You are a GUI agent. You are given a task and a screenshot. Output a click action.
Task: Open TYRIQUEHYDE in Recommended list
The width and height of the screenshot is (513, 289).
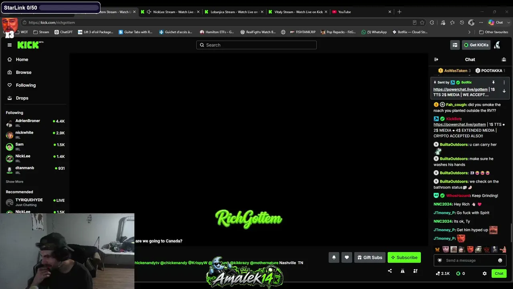pyautogui.click(x=35, y=202)
